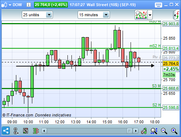Expand the side panel with red-green arrows
This screenshot has width=181, height=137.
point(176,15)
